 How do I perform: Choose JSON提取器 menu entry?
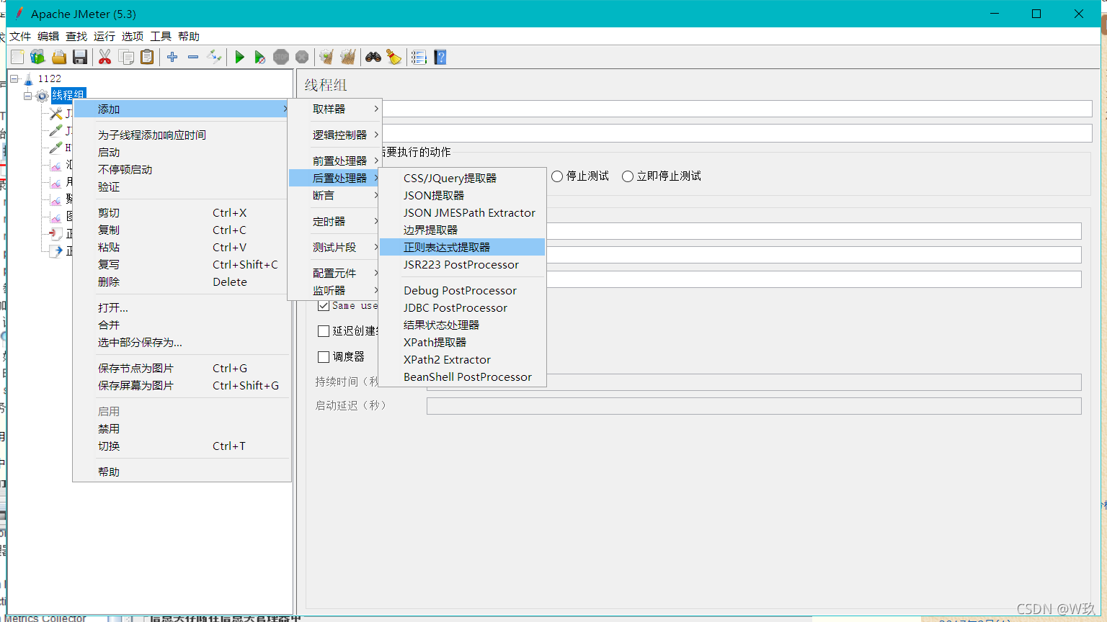click(x=462, y=195)
